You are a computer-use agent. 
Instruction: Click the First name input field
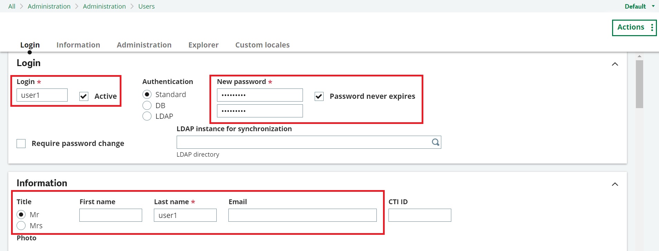(110, 215)
